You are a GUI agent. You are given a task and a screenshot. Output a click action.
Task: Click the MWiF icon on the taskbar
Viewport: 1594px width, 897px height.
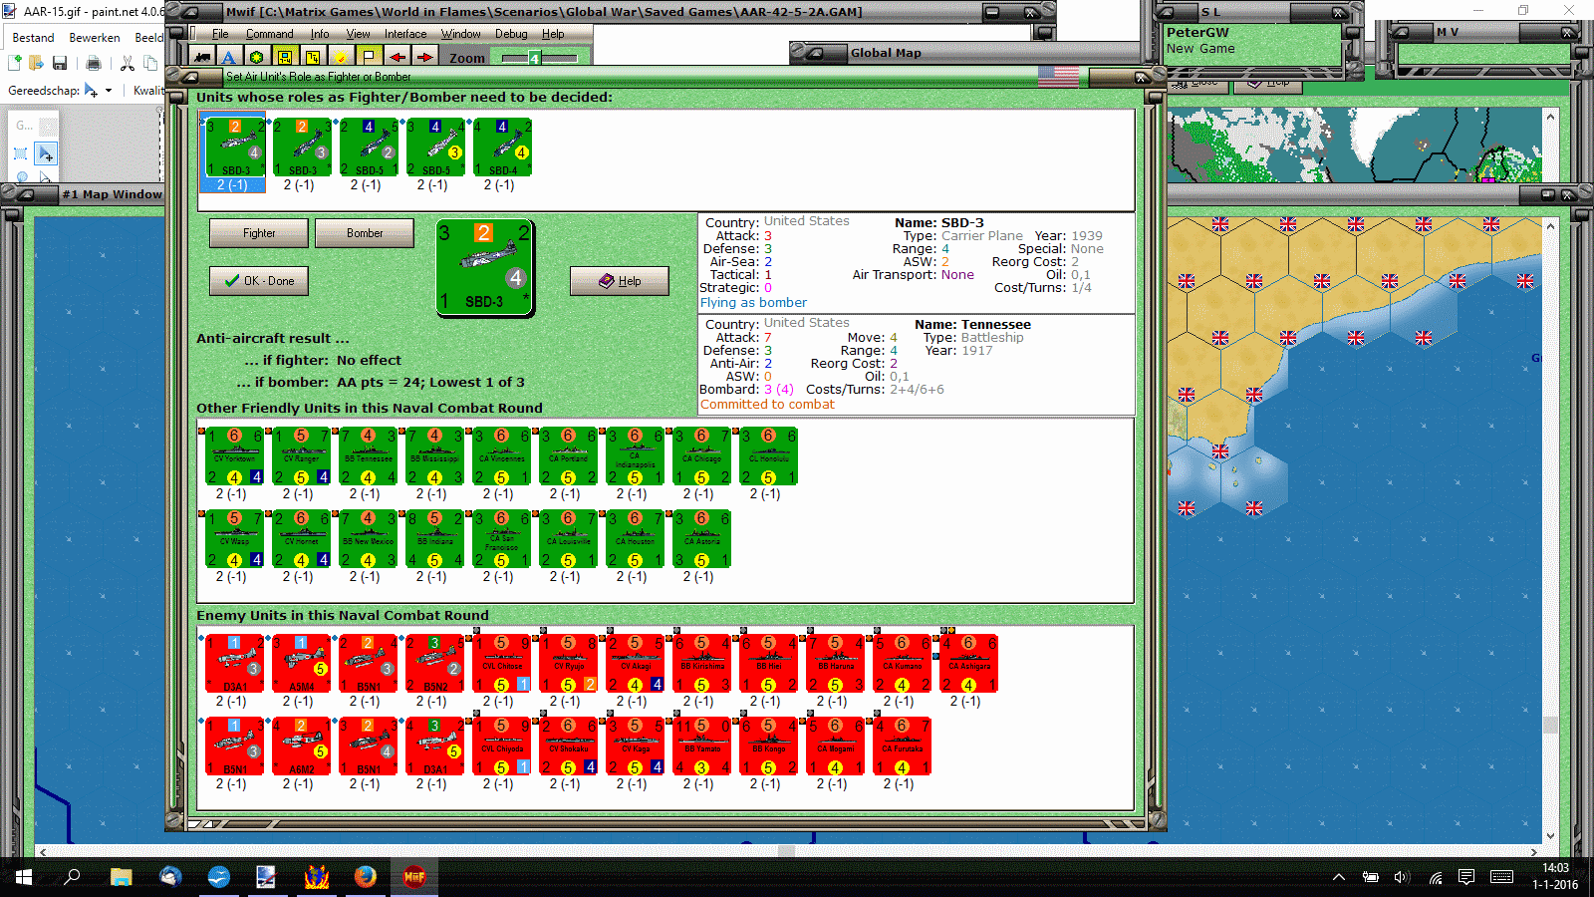coord(414,877)
